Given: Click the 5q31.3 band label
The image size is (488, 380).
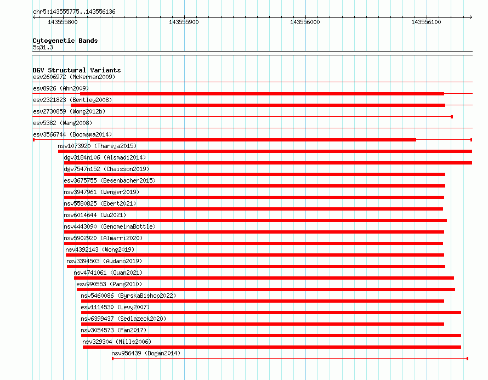Looking at the screenshot, I should 43,47.
